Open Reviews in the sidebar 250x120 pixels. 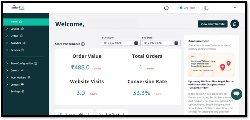point(15,50)
